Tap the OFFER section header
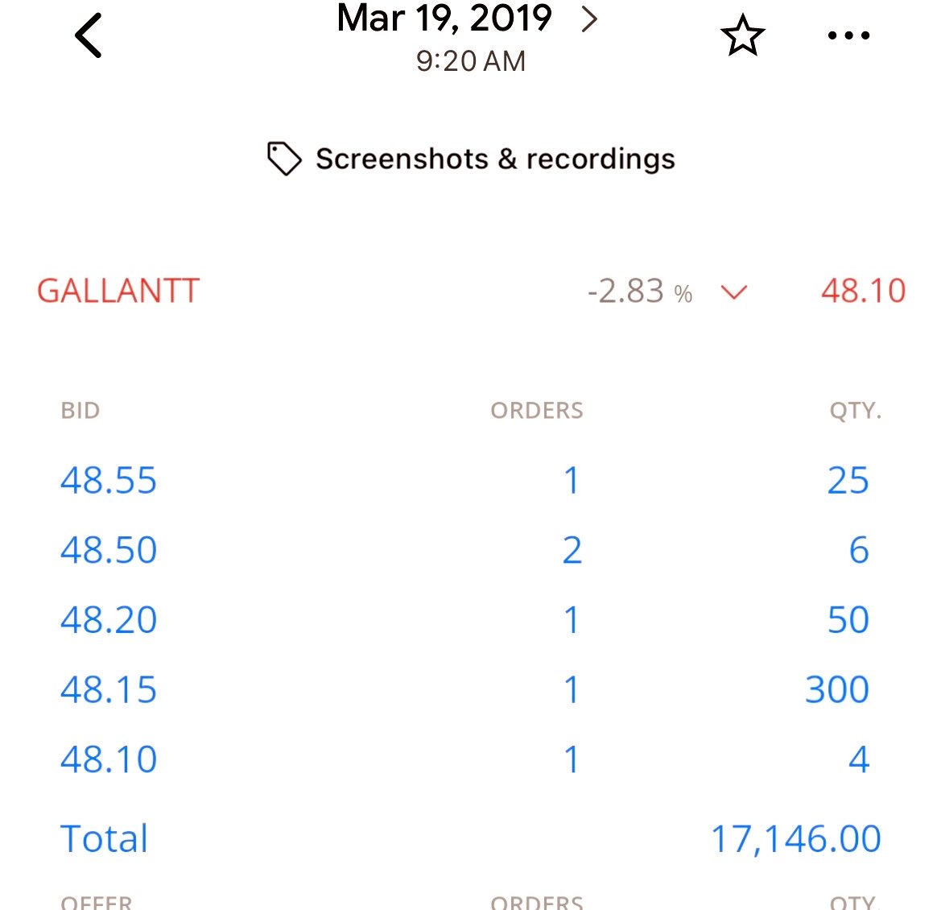The width and height of the screenshot is (941, 910). [97, 903]
